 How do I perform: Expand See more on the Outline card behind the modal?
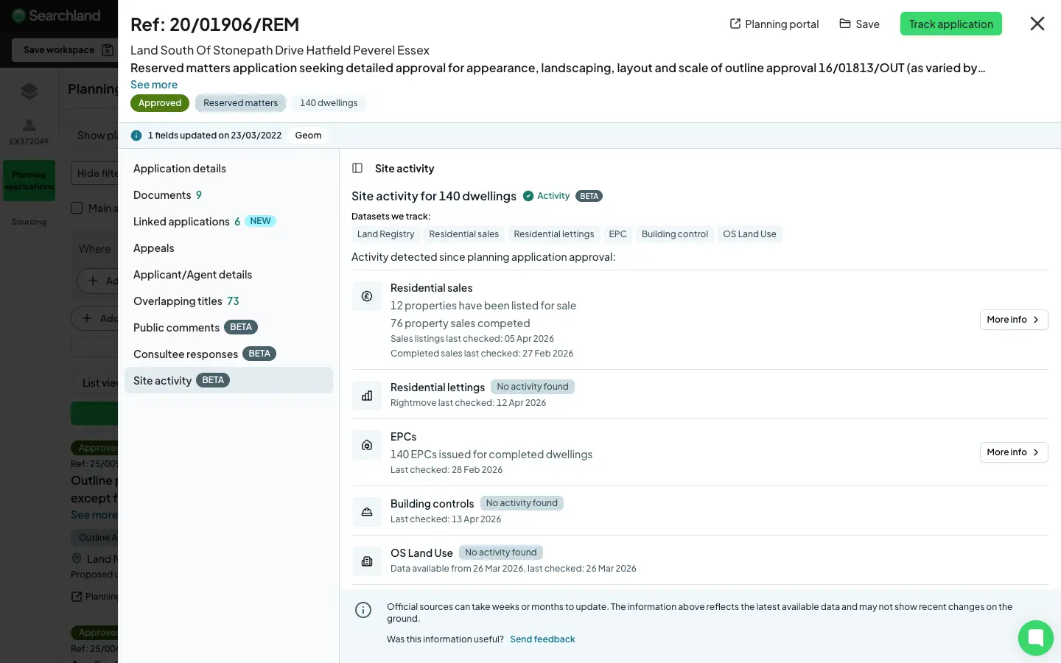click(x=94, y=515)
